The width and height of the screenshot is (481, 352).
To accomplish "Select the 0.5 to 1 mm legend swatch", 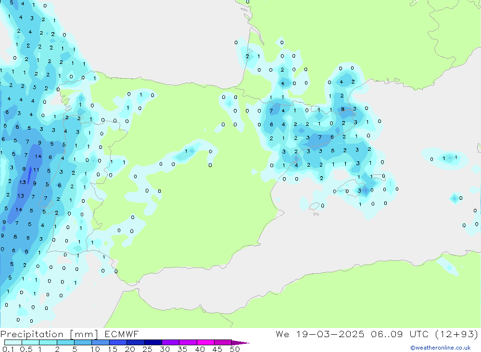I will 31,342.
